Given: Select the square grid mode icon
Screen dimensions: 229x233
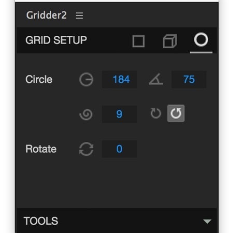Looking at the screenshot, I should [x=138, y=41].
